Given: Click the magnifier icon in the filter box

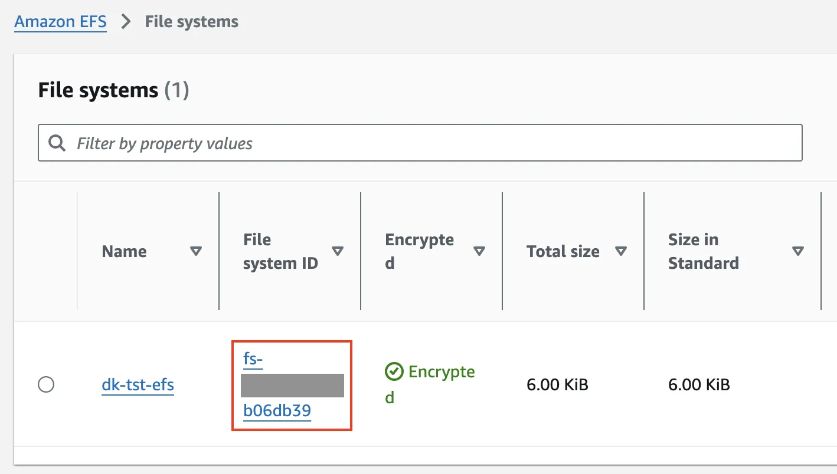Looking at the screenshot, I should point(57,143).
